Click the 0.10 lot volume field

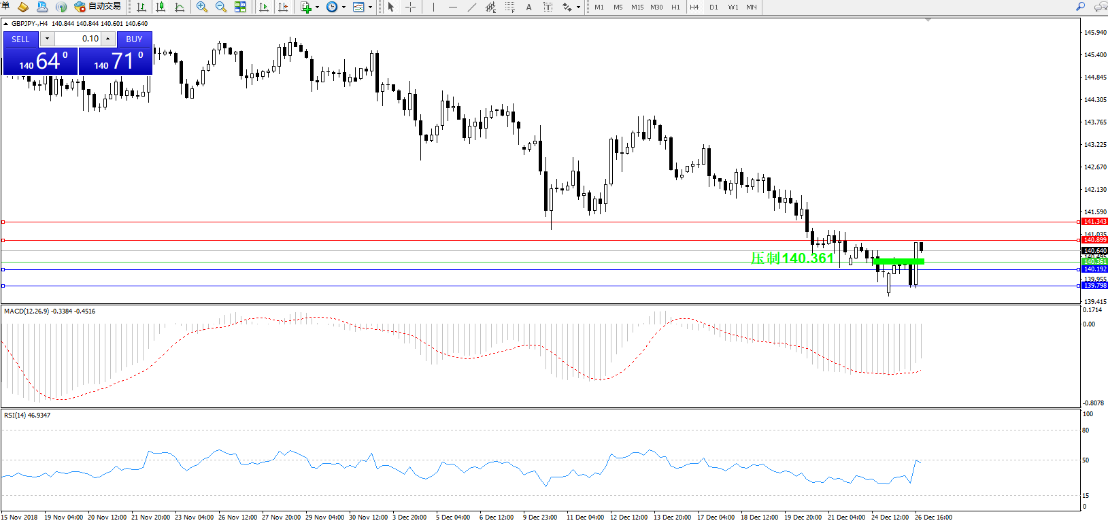point(77,39)
